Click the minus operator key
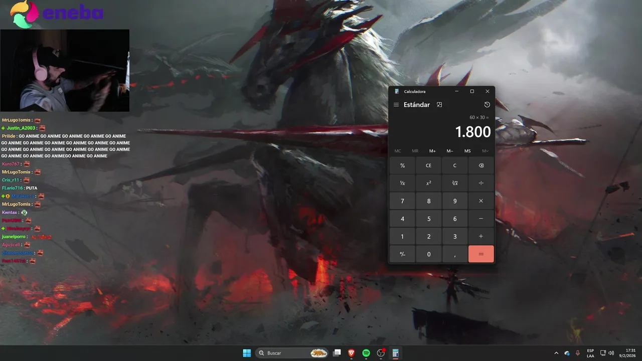The height and width of the screenshot is (361, 642). [481, 219]
